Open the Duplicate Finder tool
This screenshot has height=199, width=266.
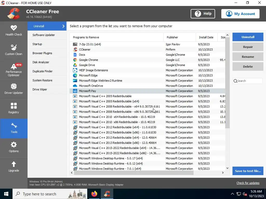point(47,71)
